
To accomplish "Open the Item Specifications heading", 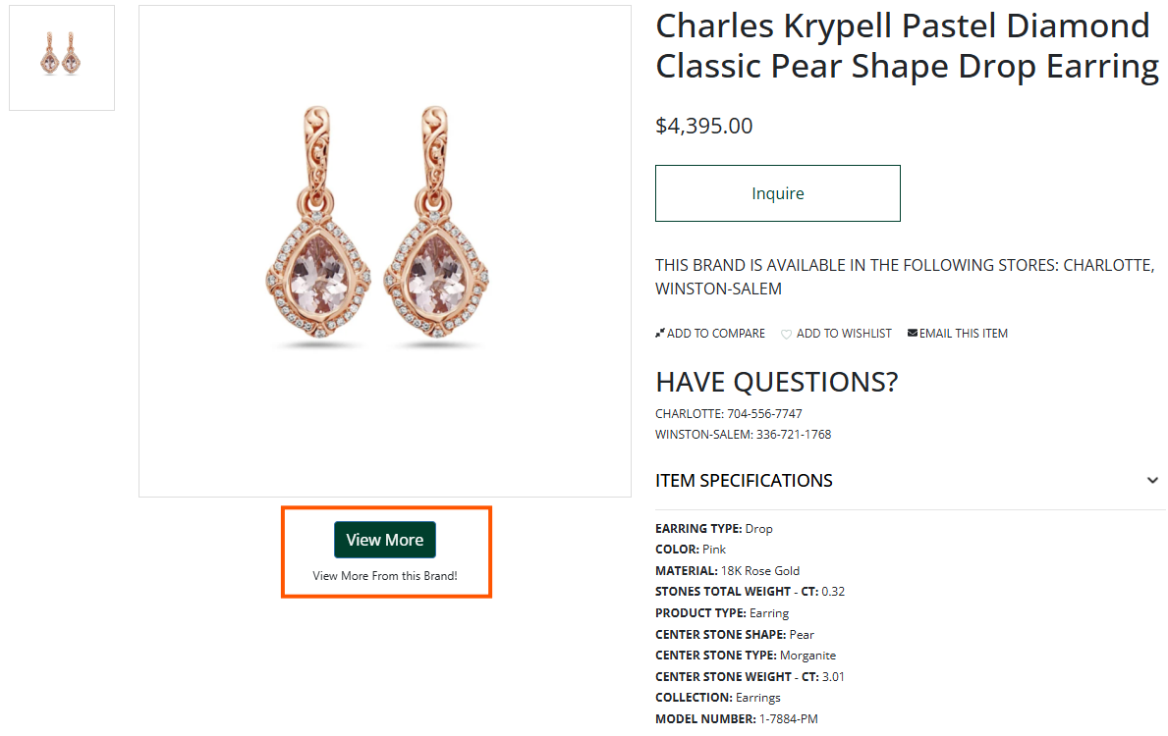I will [744, 481].
